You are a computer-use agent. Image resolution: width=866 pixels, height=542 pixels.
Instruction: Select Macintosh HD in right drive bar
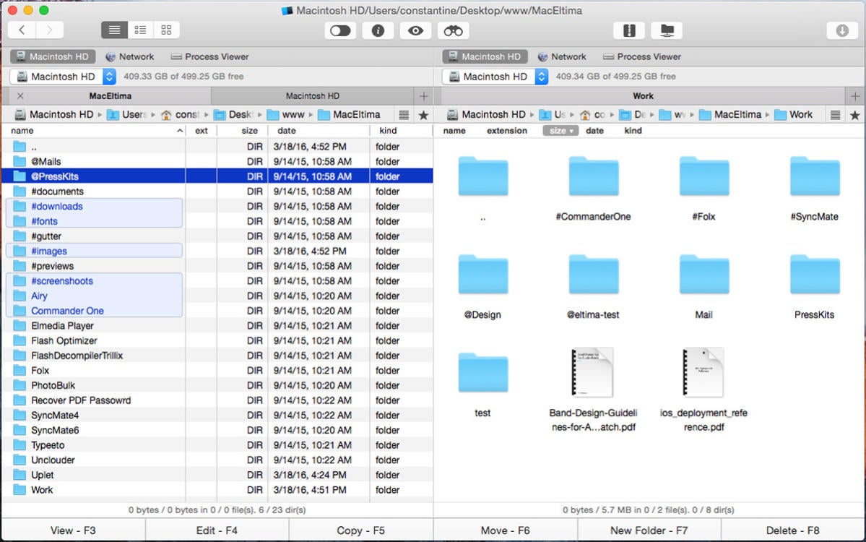485,56
